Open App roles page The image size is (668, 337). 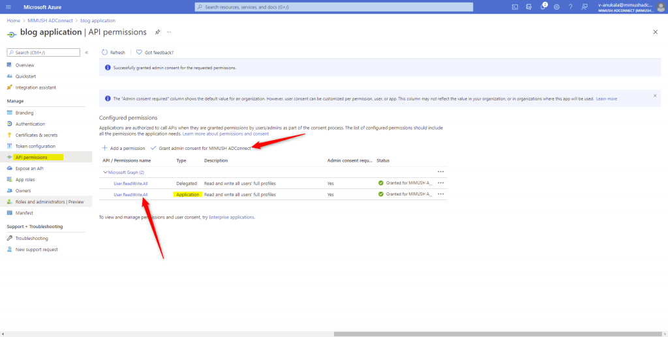point(25,179)
